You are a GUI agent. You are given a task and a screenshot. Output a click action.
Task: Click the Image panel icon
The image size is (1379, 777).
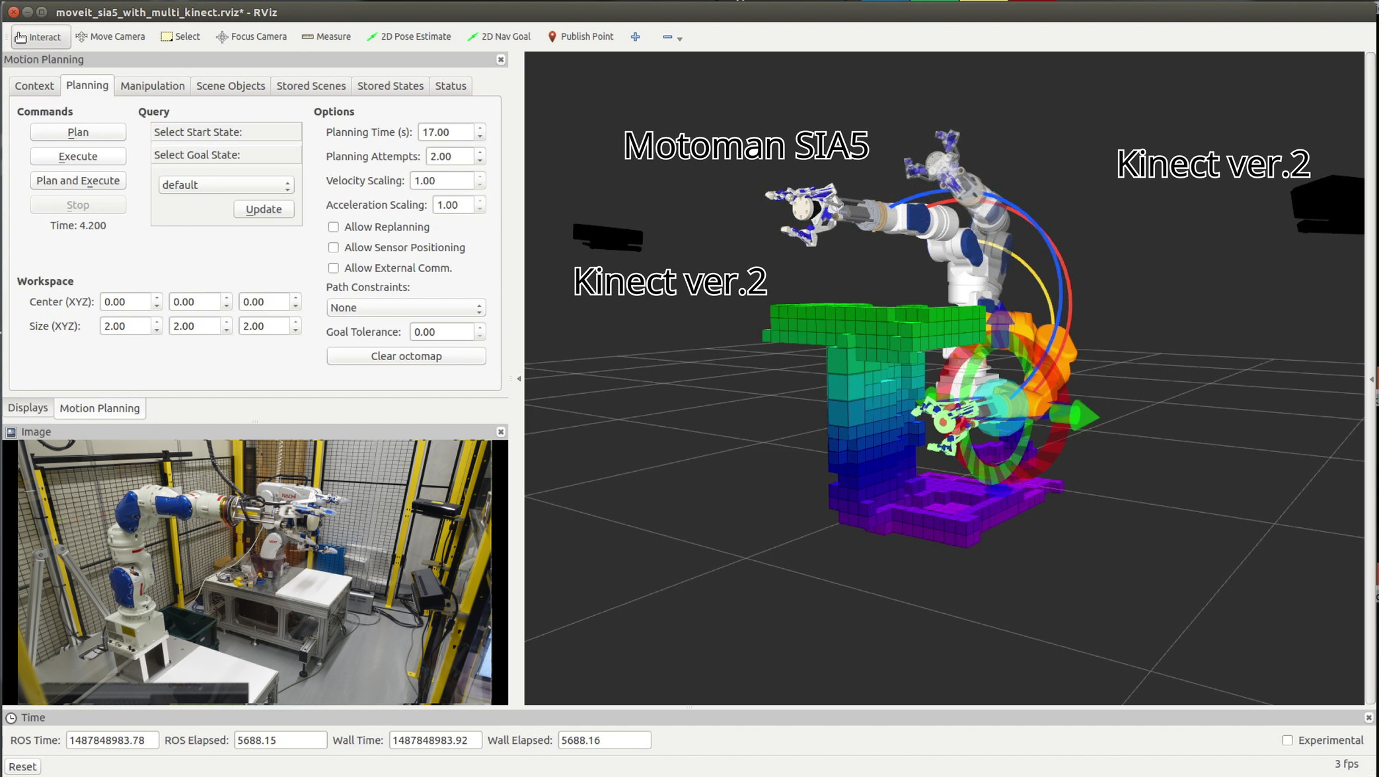point(11,431)
